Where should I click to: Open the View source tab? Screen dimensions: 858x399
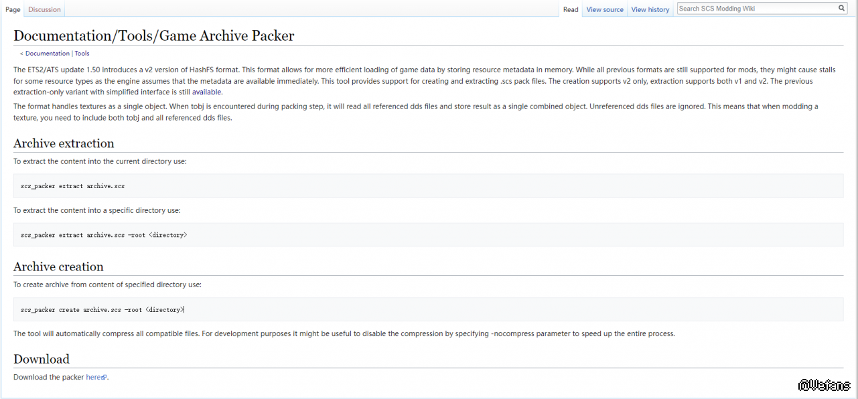[604, 9]
